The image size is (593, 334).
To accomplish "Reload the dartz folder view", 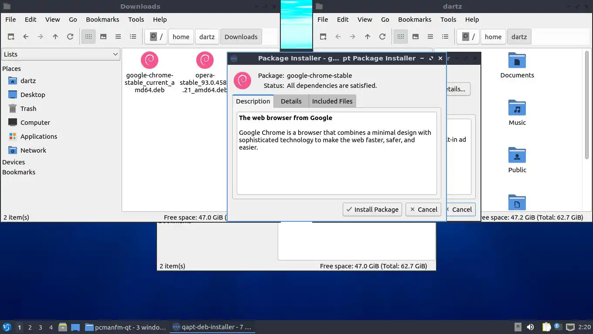I will (382, 37).
